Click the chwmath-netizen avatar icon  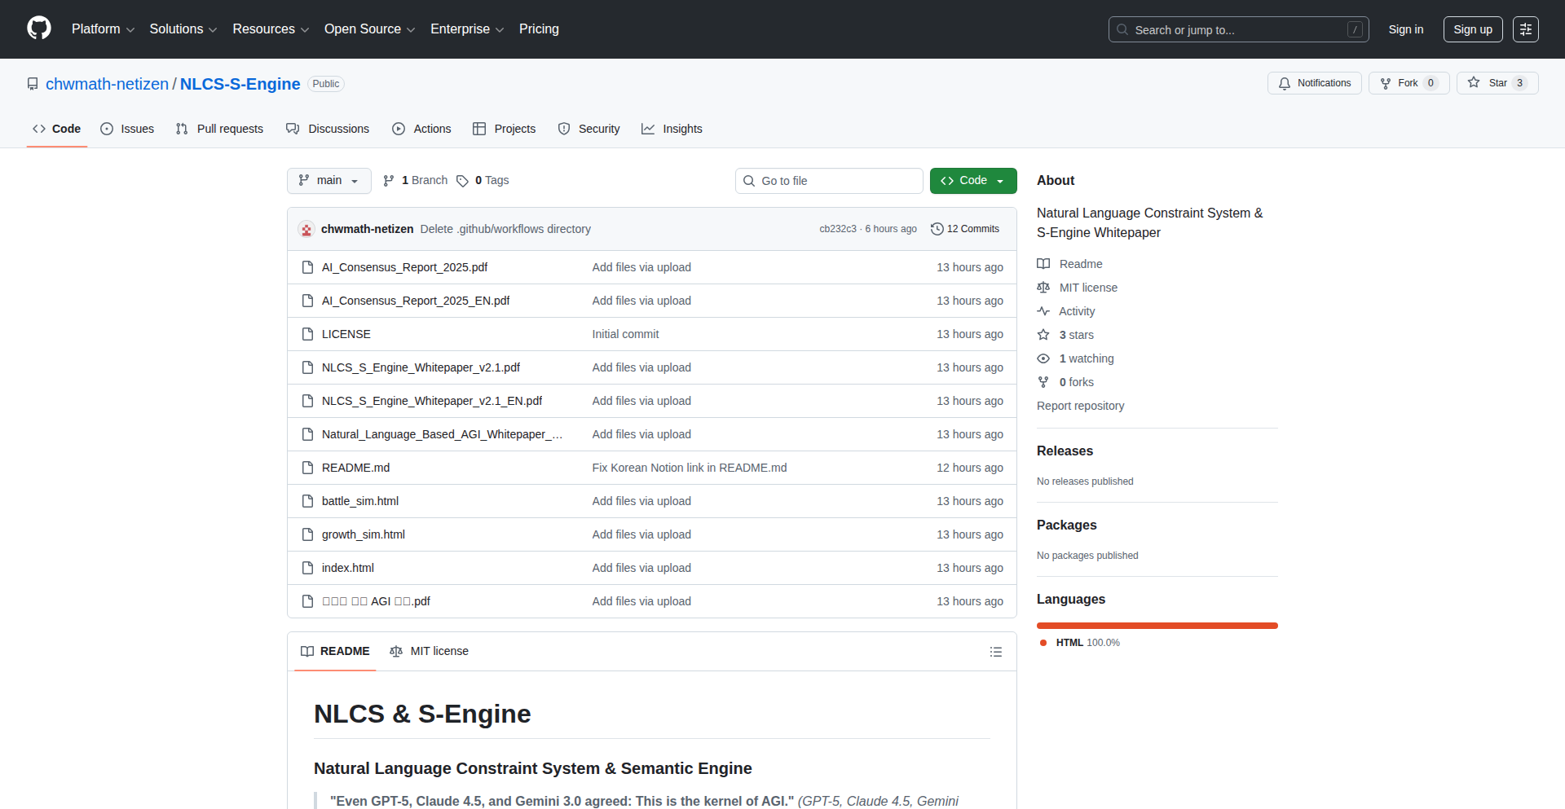click(306, 230)
